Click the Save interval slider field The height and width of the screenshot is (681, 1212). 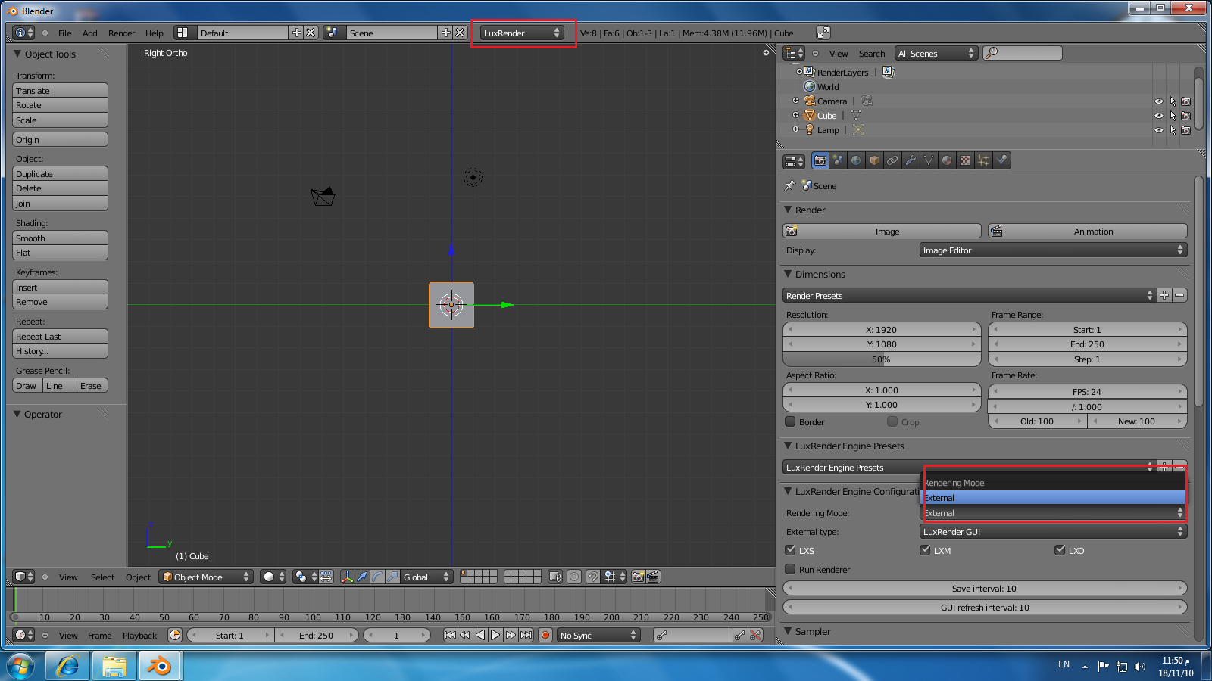click(x=985, y=588)
